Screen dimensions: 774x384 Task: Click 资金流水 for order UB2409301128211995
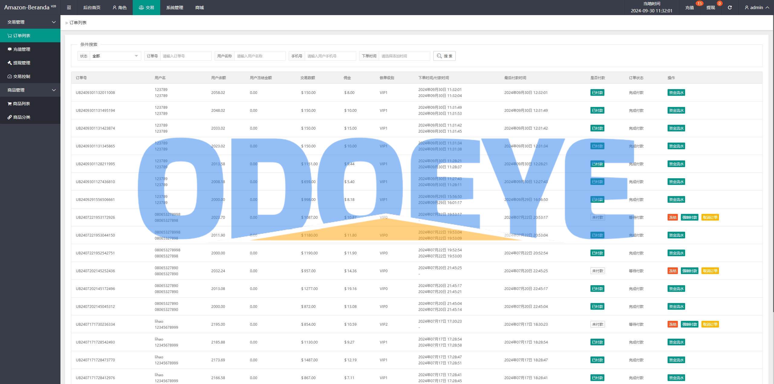click(676, 164)
